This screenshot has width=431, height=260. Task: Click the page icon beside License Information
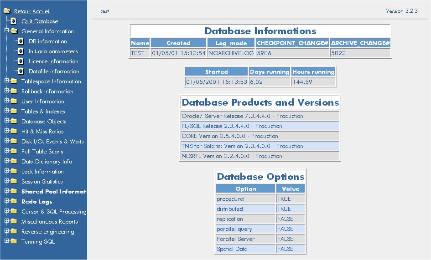point(21,61)
